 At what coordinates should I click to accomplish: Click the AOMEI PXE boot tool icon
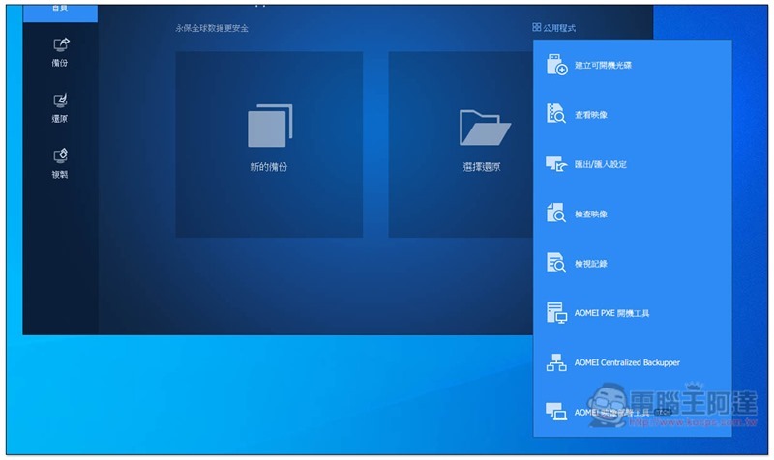(556, 312)
